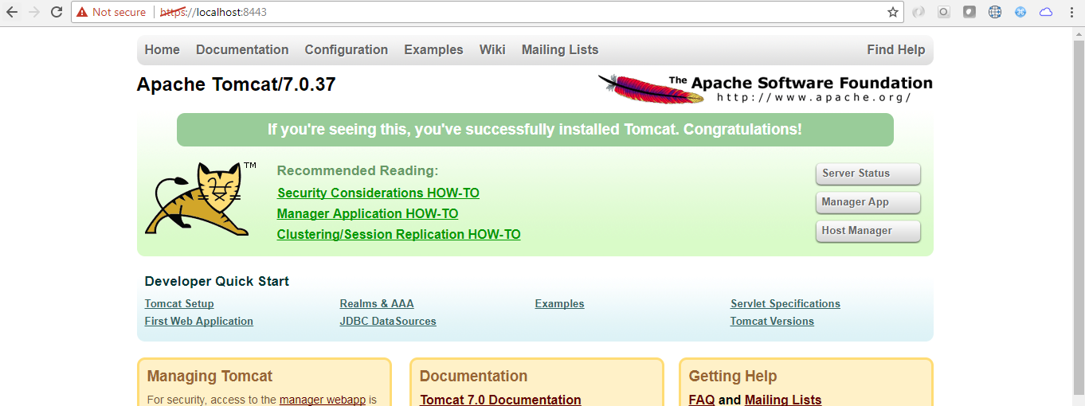The height and width of the screenshot is (406, 1085).
Task: Click the cloud extension icon
Action: pyautogui.click(x=1046, y=12)
